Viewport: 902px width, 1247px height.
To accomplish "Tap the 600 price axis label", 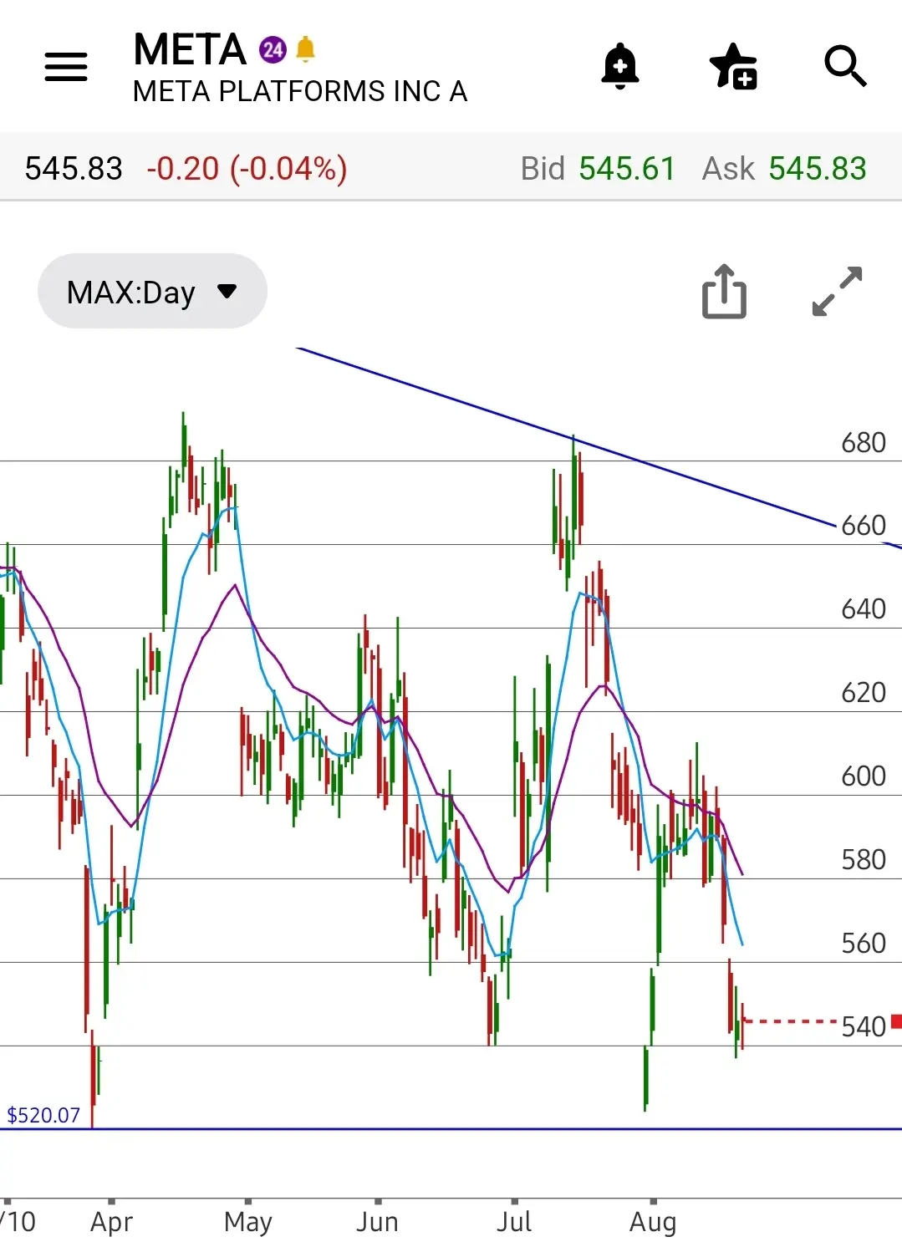I will pos(863,776).
